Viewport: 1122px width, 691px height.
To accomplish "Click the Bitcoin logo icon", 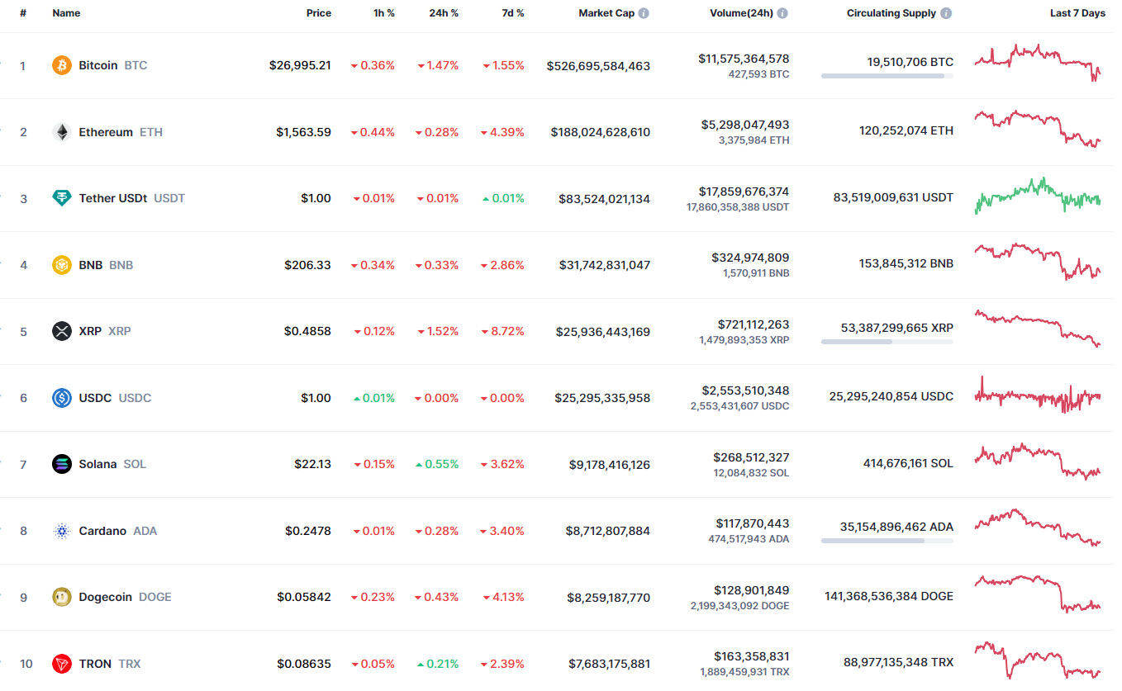I will coord(62,65).
